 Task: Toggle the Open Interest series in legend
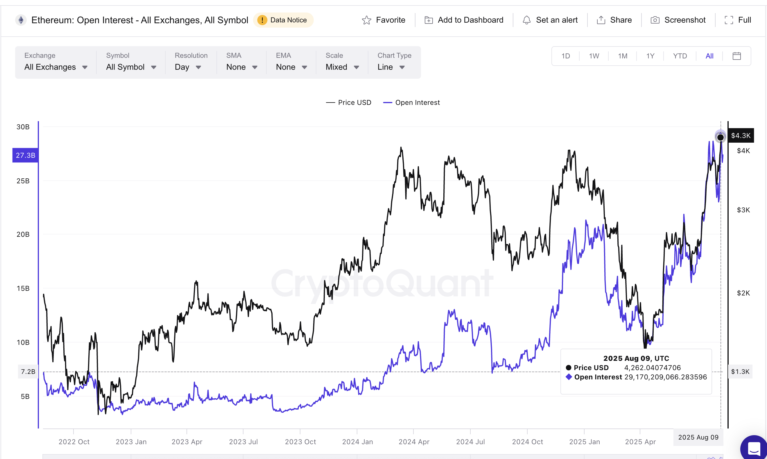coord(411,102)
